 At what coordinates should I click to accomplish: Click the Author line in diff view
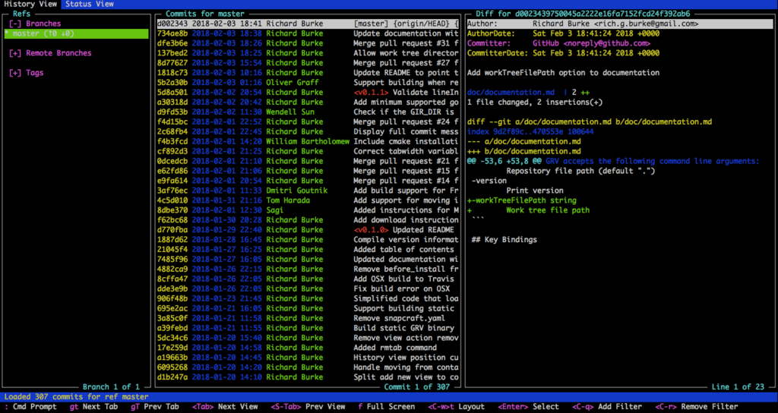coord(619,24)
